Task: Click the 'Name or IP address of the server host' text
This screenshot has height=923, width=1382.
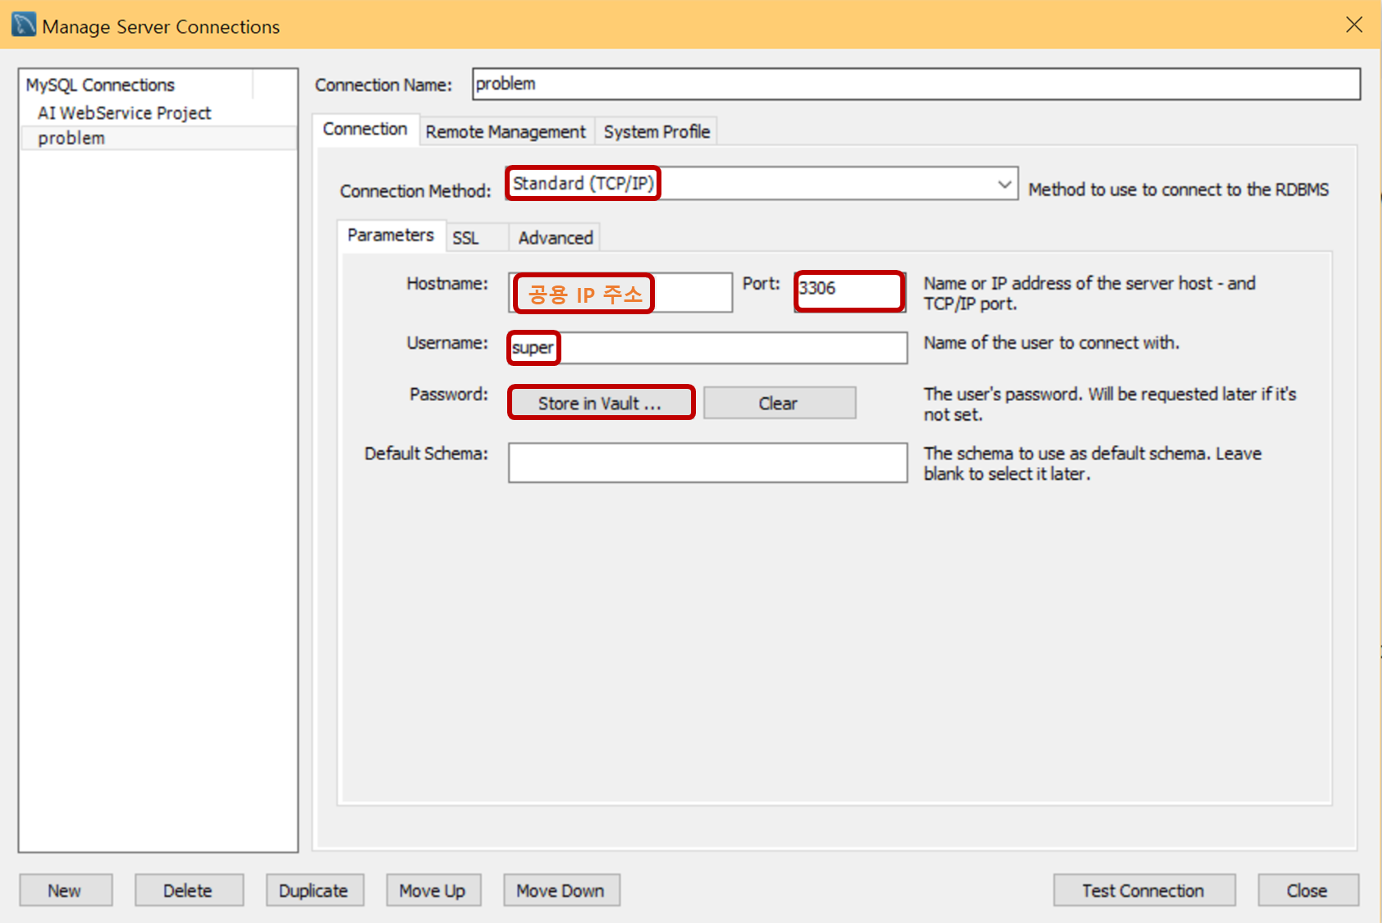Action: point(1090,293)
